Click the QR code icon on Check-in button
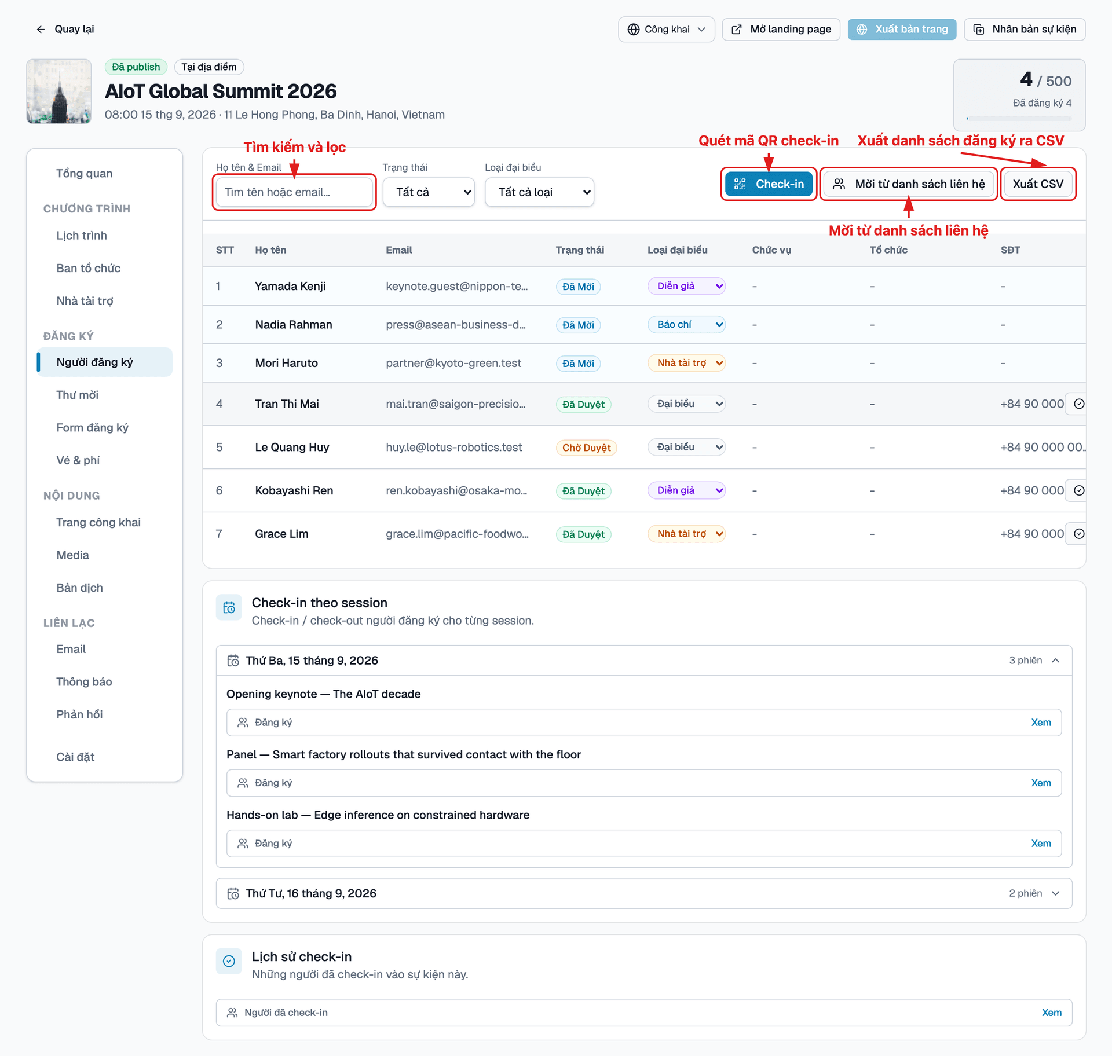This screenshot has width=1112, height=1056. (740, 184)
